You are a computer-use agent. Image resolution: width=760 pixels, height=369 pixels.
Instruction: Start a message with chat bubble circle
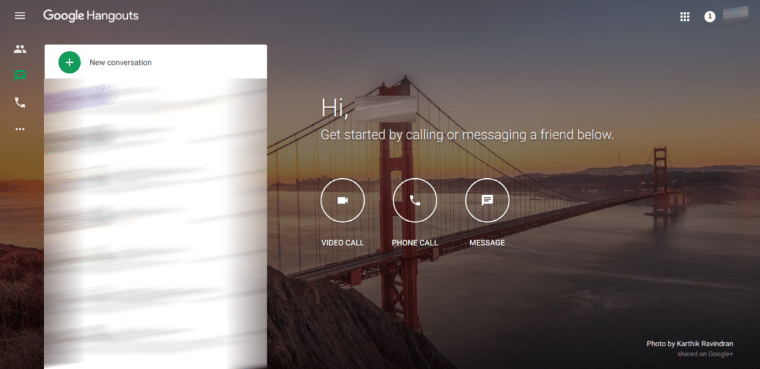tap(487, 200)
